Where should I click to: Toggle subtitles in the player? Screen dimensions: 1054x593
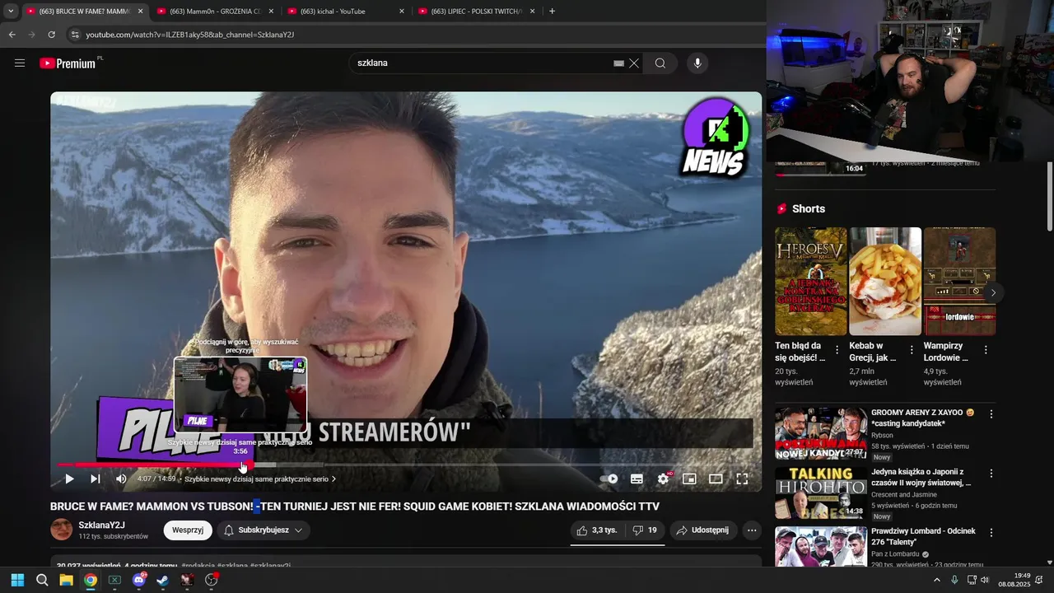[x=637, y=479]
